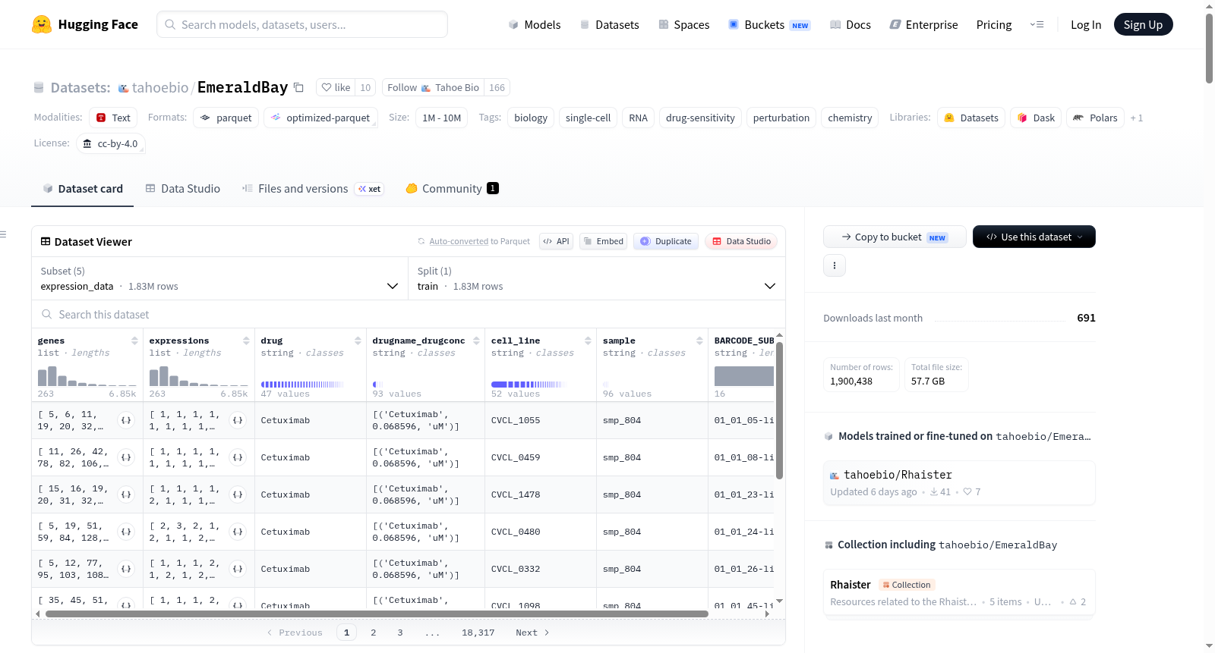Expand the navigation overflow menu
The image size is (1215, 653).
coord(1037,24)
